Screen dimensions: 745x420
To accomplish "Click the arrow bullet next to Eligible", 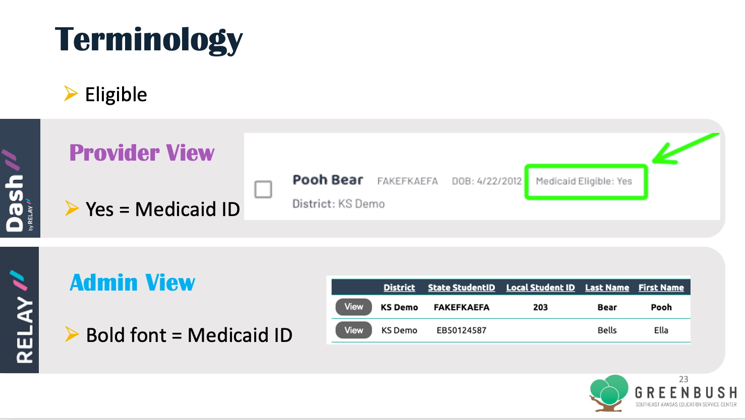I will 71,94.
